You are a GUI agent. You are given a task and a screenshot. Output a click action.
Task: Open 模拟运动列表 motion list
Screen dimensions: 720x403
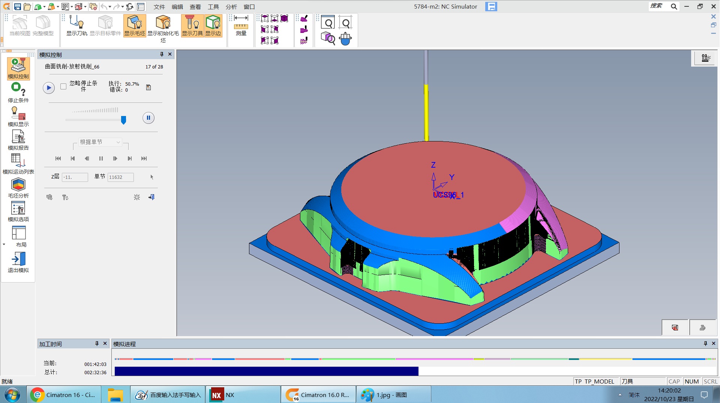[18, 164]
